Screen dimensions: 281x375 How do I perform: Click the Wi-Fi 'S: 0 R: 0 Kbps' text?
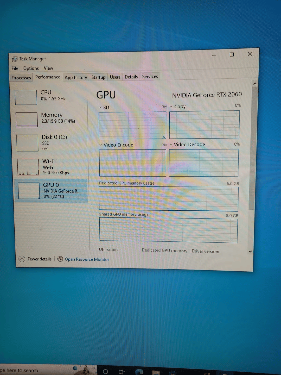[x=56, y=173]
